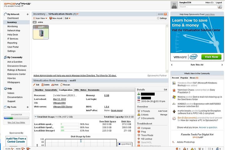Screen dimensions: 225x150
Task: Click the 0 Documents paperclip icon
Action: click(x=139, y=118)
